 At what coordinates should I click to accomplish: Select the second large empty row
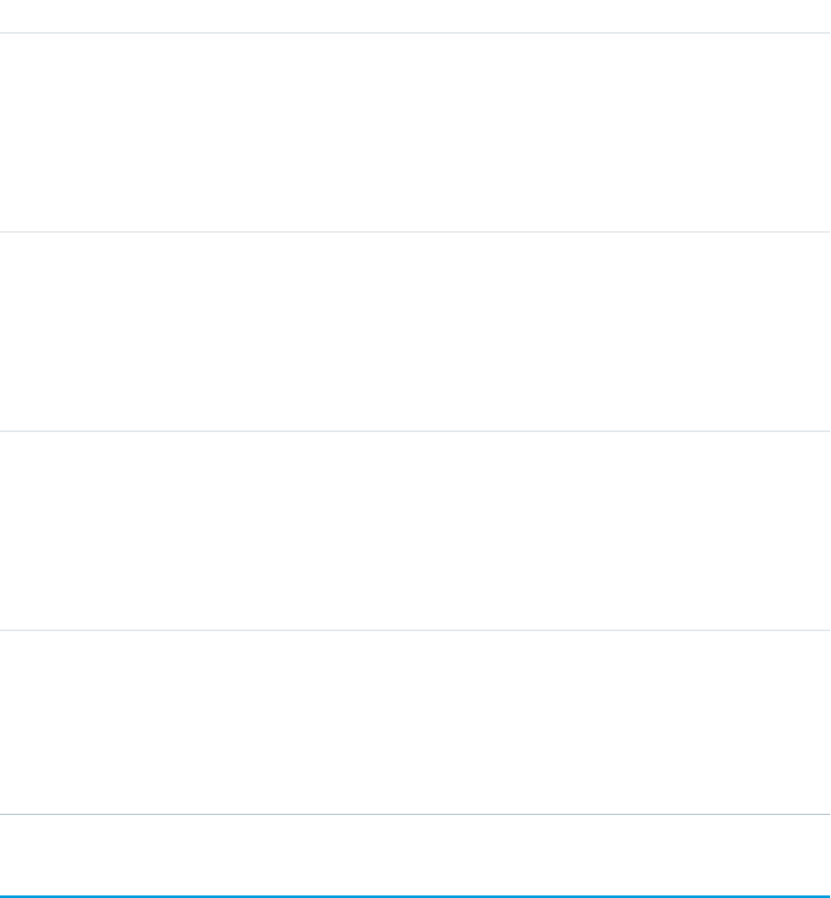415,332
